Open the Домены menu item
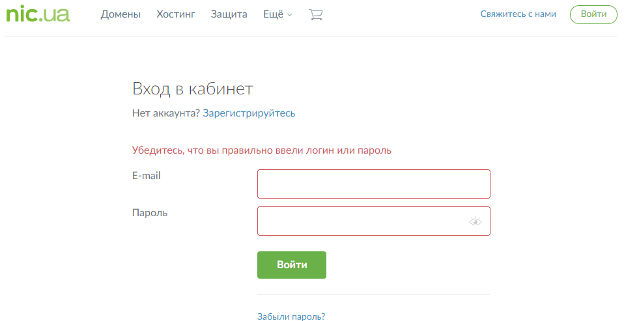 click(x=121, y=14)
